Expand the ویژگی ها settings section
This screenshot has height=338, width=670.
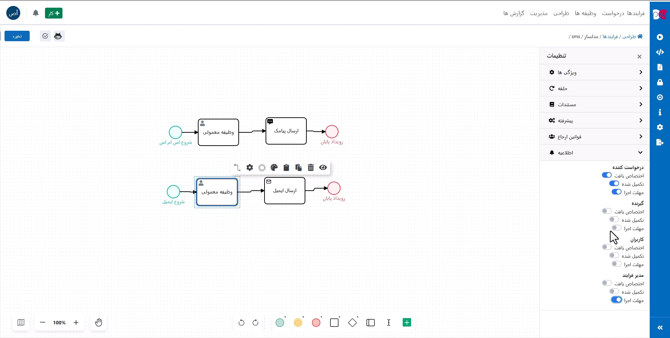point(595,72)
